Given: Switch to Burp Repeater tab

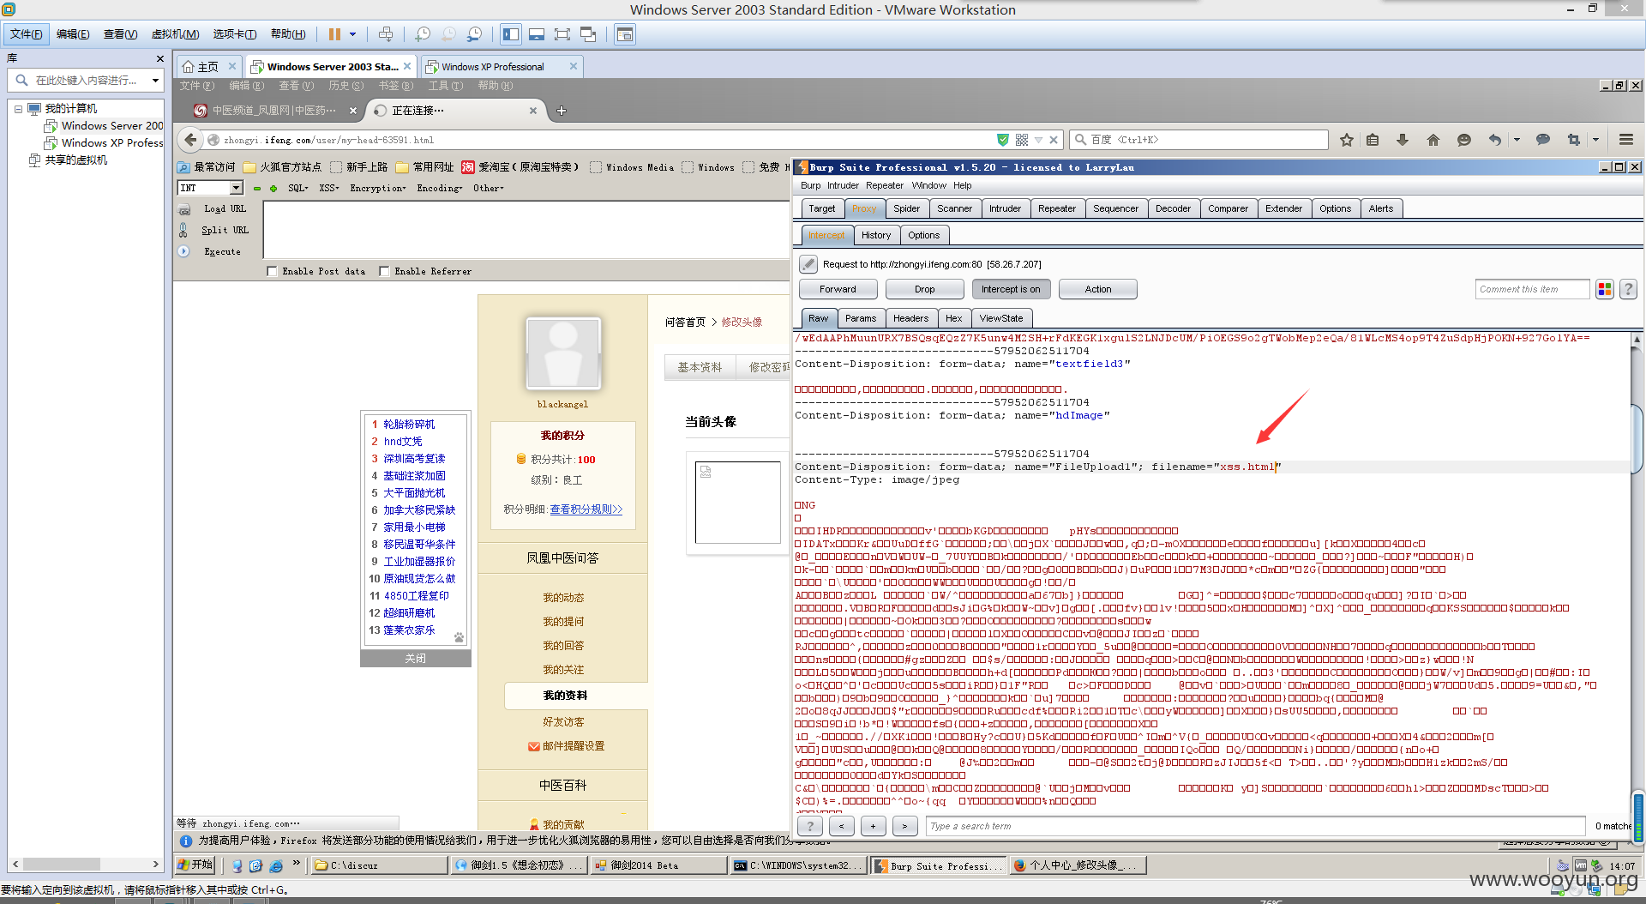Looking at the screenshot, I should (1057, 208).
